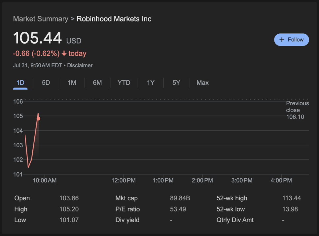Viewport: 319px width, 236px height.
Task: Click the Mkt cap value 89.84B
Action: point(180,198)
